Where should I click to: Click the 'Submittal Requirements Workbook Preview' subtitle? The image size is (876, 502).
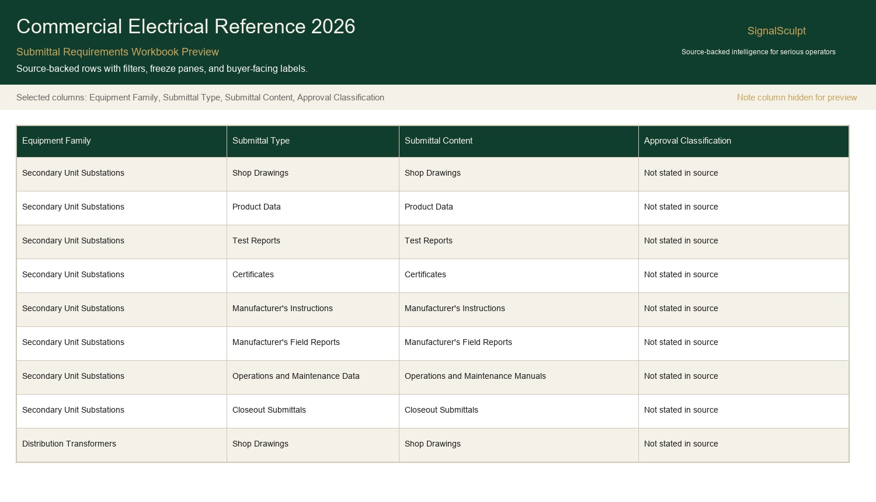pyautogui.click(x=117, y=52)
